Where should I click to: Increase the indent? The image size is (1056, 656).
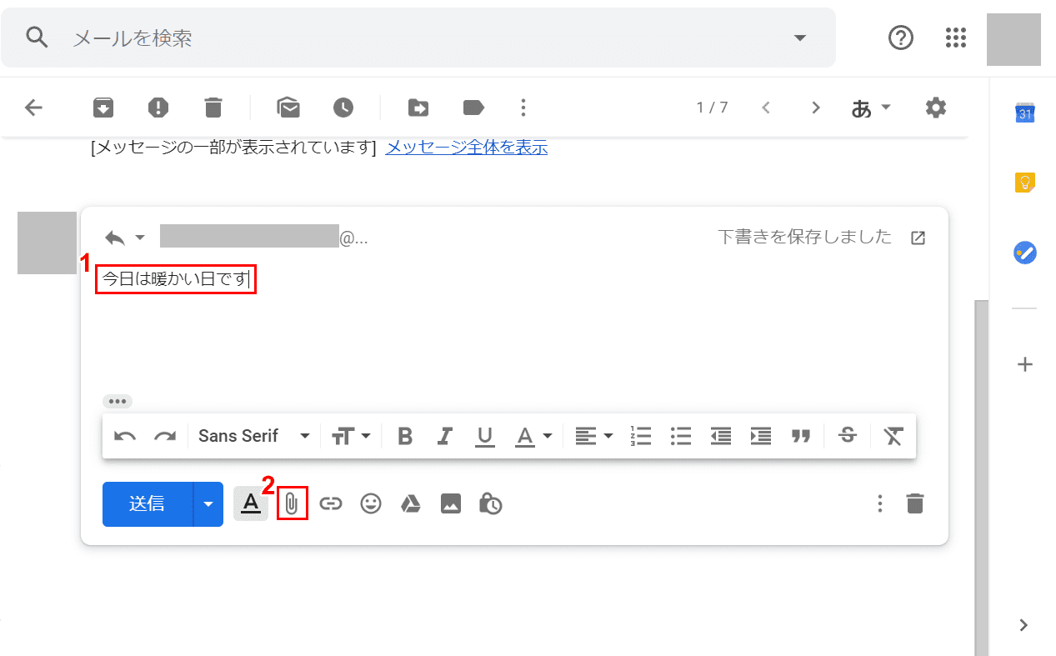click(x=761, y=436)
